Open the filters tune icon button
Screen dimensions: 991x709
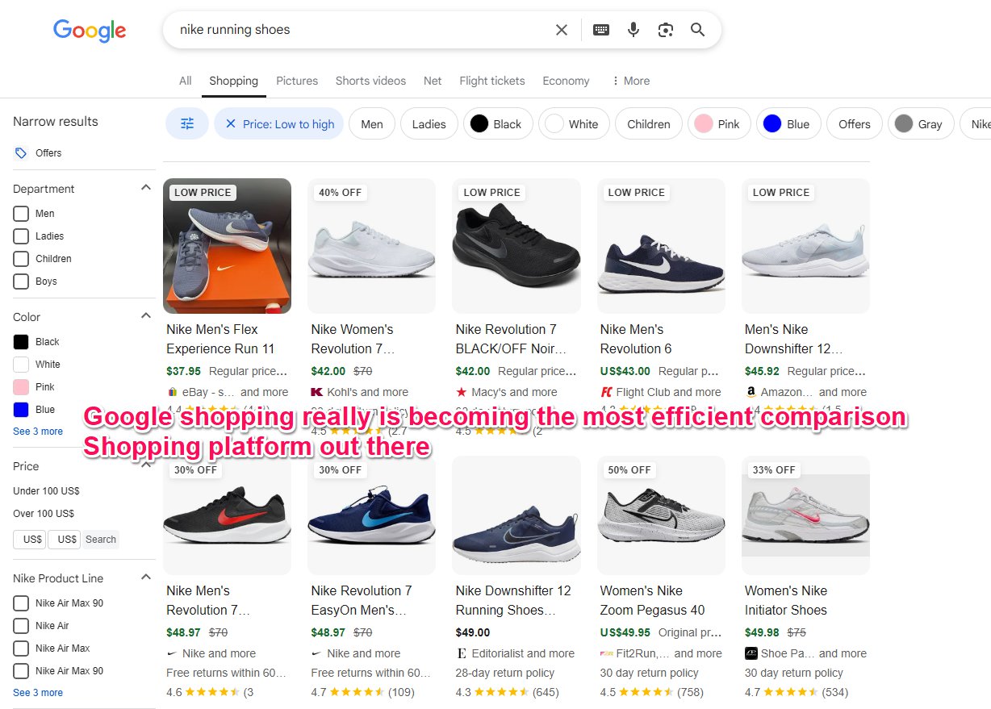[x=187, y=124]
